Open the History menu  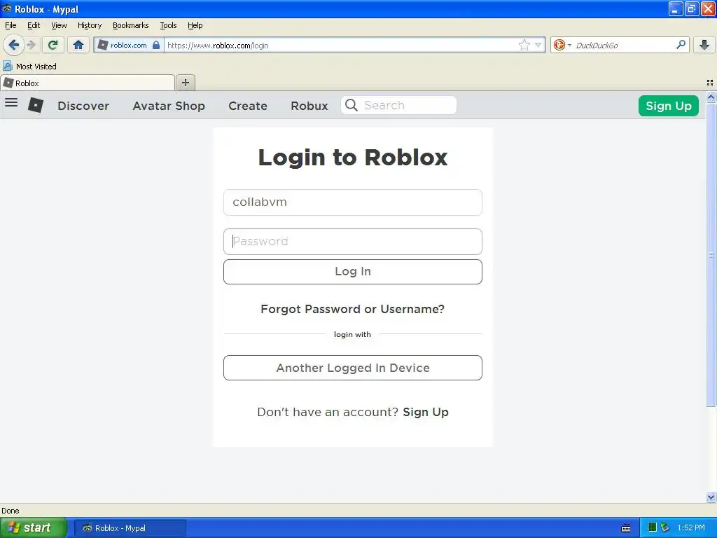coord(89,25)
